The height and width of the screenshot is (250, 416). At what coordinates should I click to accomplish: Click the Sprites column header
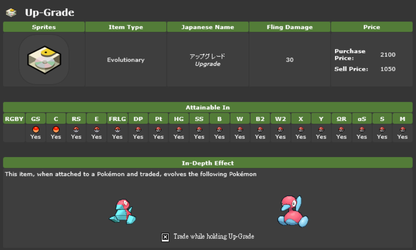pyautogui.click(x=44, y=27)
